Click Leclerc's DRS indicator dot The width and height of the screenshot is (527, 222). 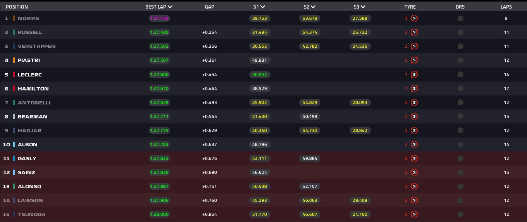click(x=460, y=74)
